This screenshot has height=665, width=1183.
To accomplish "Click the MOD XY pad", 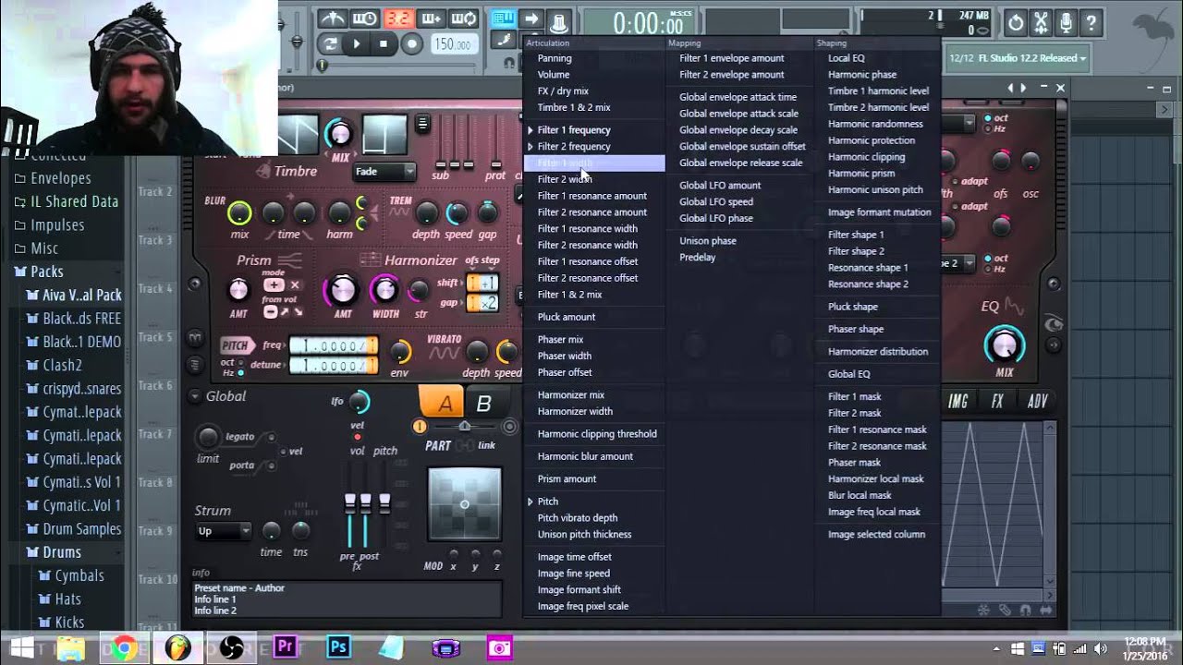I will (x=465, y=504).
